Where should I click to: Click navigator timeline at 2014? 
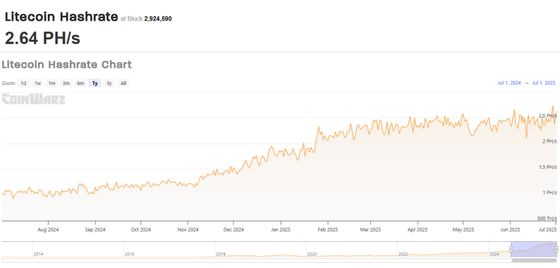[38, 254]
